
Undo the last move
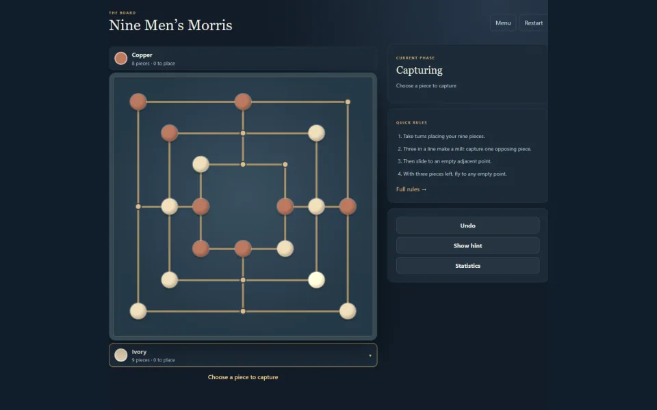[467, 225]
